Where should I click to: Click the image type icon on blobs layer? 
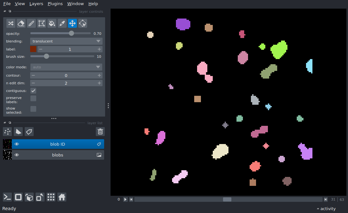click(x=99, y=155)
